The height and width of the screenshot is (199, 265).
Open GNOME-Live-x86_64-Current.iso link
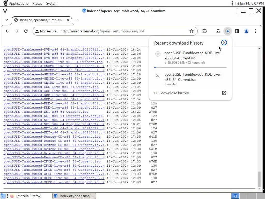[53, 62]
